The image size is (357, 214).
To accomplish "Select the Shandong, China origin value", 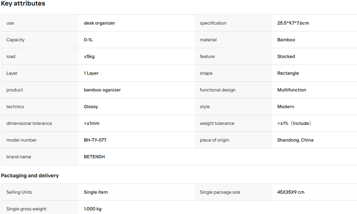I will (295, 140).
